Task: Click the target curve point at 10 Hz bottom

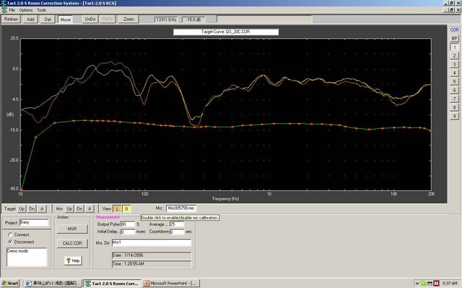Action: point(21,189)
